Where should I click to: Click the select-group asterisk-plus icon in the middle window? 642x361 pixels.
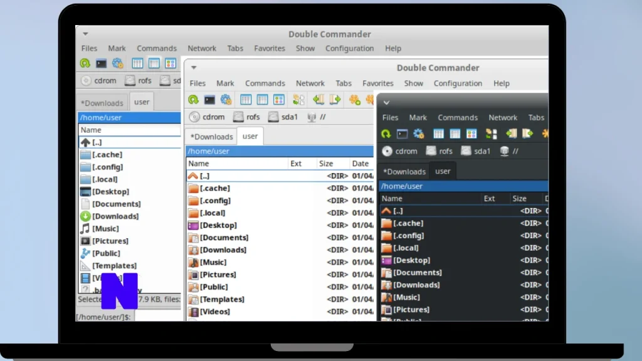coord(355,100)
